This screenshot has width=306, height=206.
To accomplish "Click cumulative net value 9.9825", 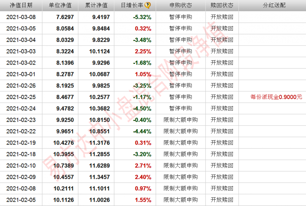I will [101, 85].
